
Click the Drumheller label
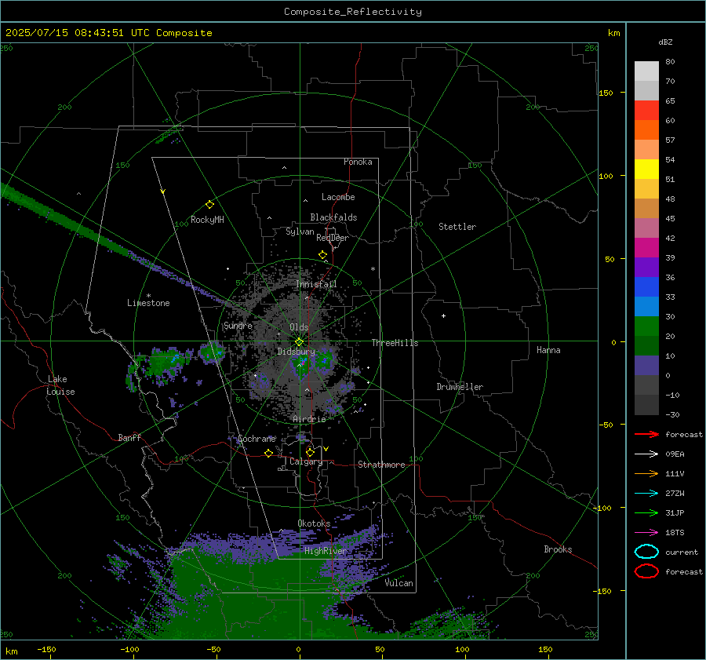[460, 387]
